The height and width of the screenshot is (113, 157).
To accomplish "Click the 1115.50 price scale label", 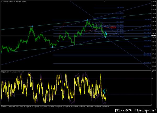I will click(x=154, y=42).
